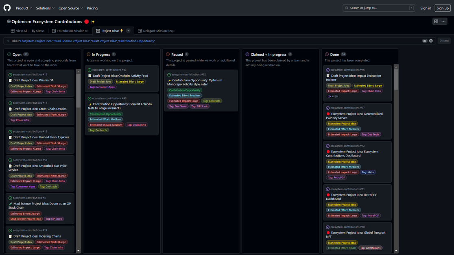The width and height of the screenshot is (454, 255).
Task: Click the globe icon beside project title
Action: pyautogui.click(x=9, y=22)
